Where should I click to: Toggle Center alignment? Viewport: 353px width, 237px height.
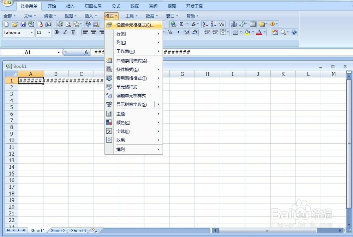click(94, 32)
